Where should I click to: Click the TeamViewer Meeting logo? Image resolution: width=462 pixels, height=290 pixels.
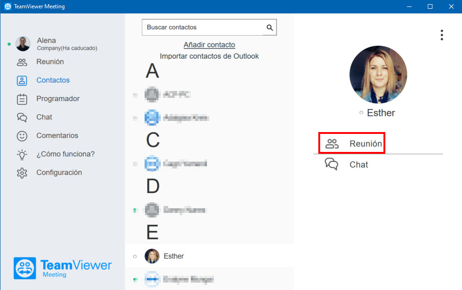(62, 268)
